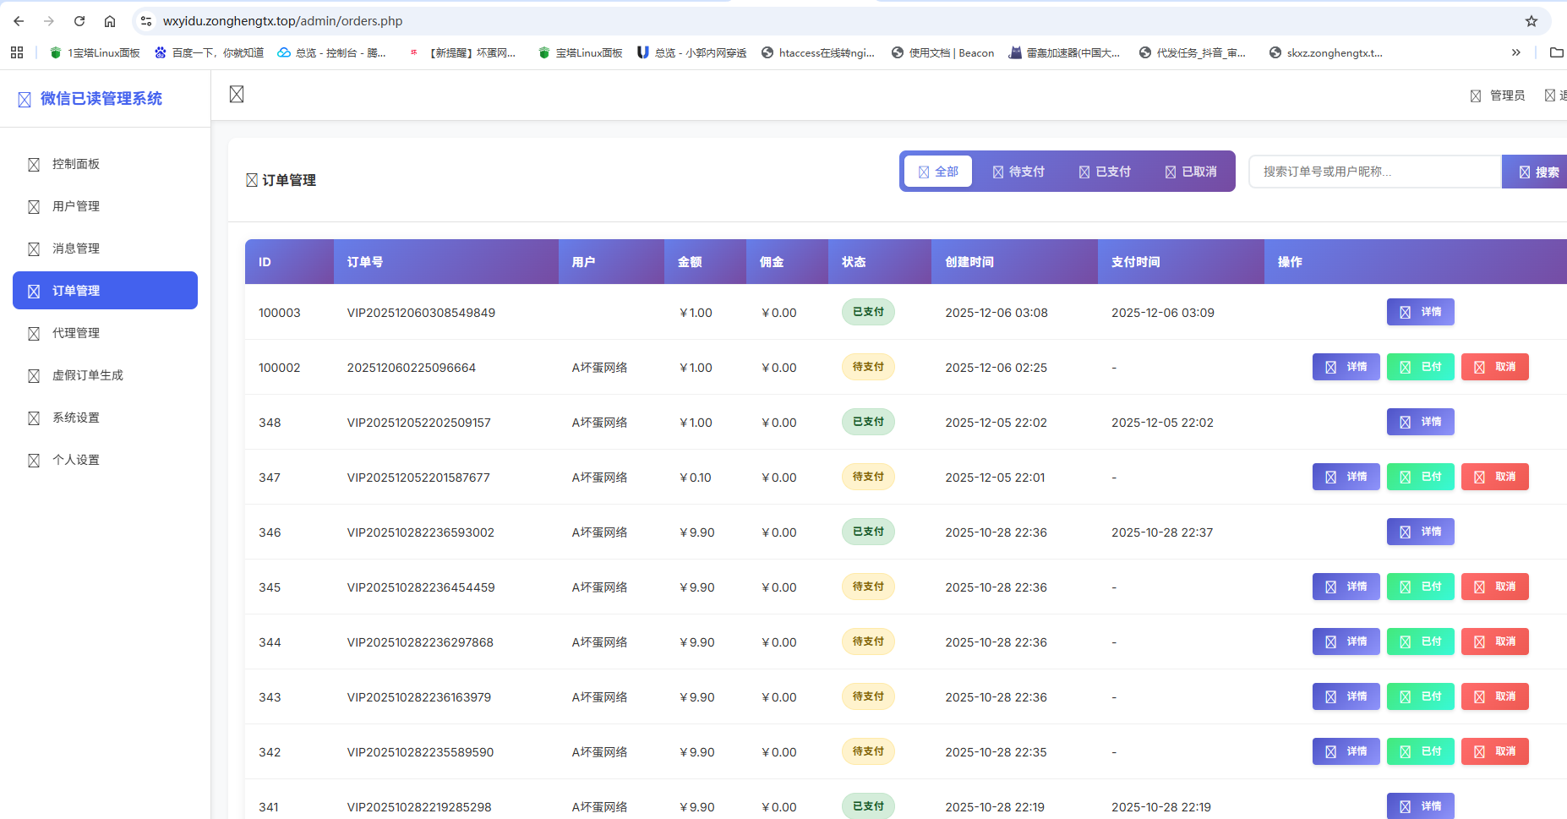Image resolution: width=1567 pixels, height=819 pixels.
Task: Filter orders by 待支付 tab
Action: click(x=1018, y=172)
